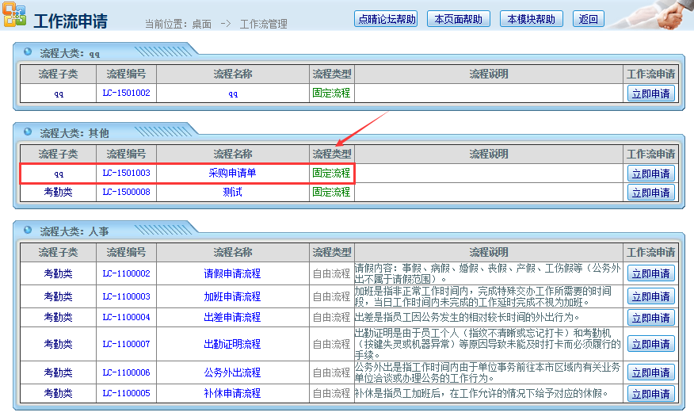Click 桌面 in the breadcrumb path
This screenshot has height=420, width=694.
coord(201,24)
